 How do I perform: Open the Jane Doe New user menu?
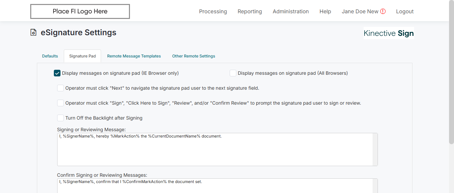(360, 12)
